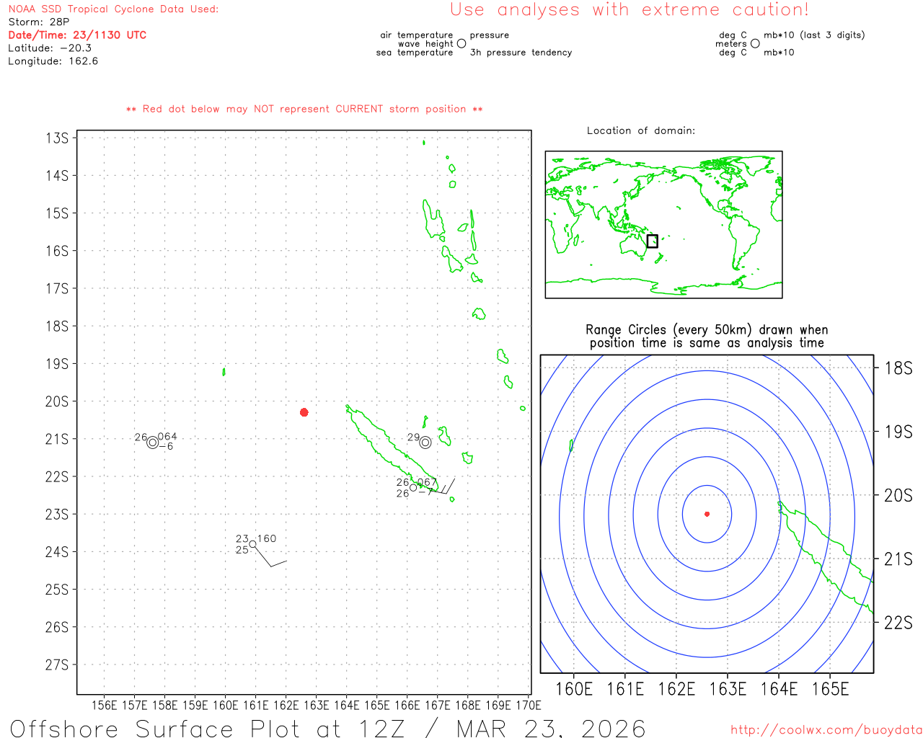This screenshot has width=923, height=738.
Task: Click the "Location of domain:" label
Action: 641,131
